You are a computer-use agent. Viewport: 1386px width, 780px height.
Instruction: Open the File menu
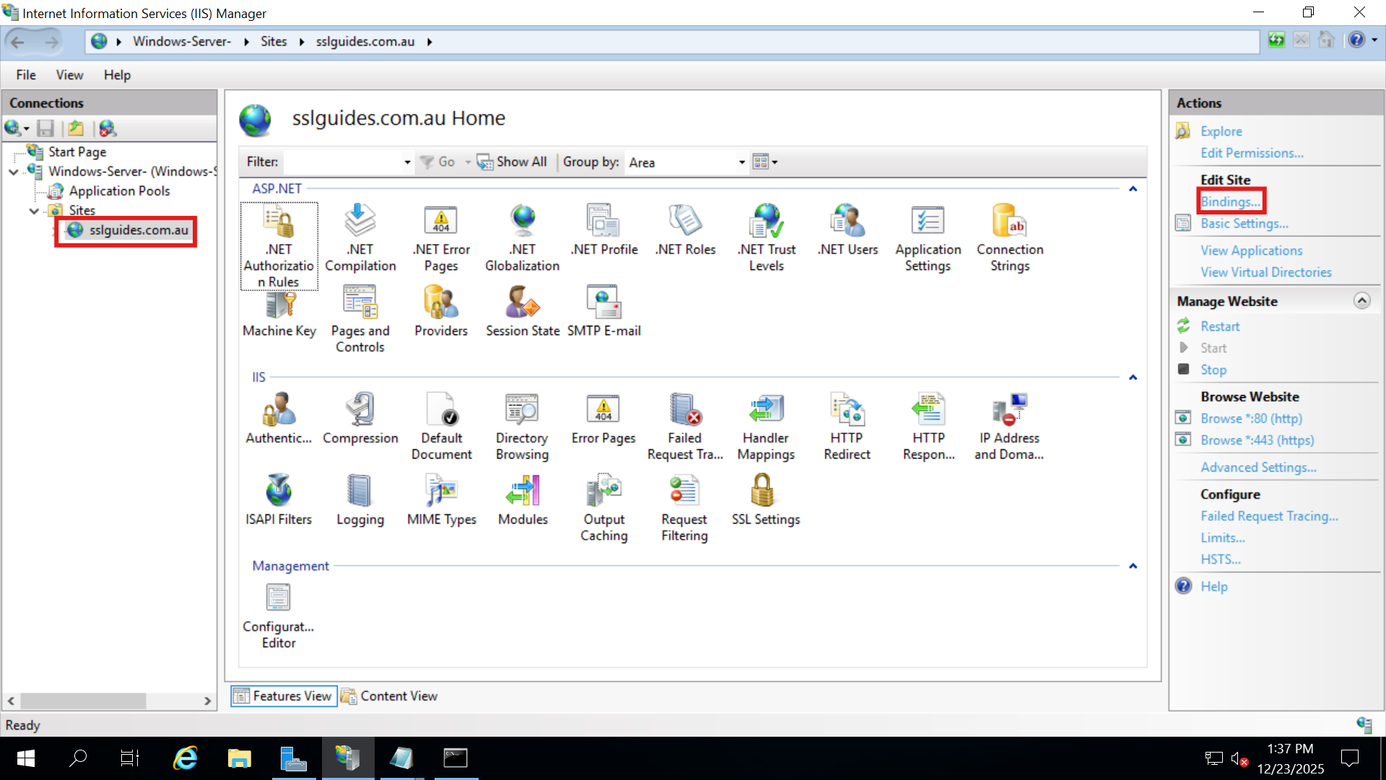tap(26, 75)
